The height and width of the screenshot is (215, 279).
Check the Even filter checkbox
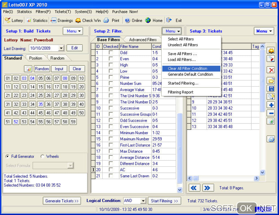[111, 59]
